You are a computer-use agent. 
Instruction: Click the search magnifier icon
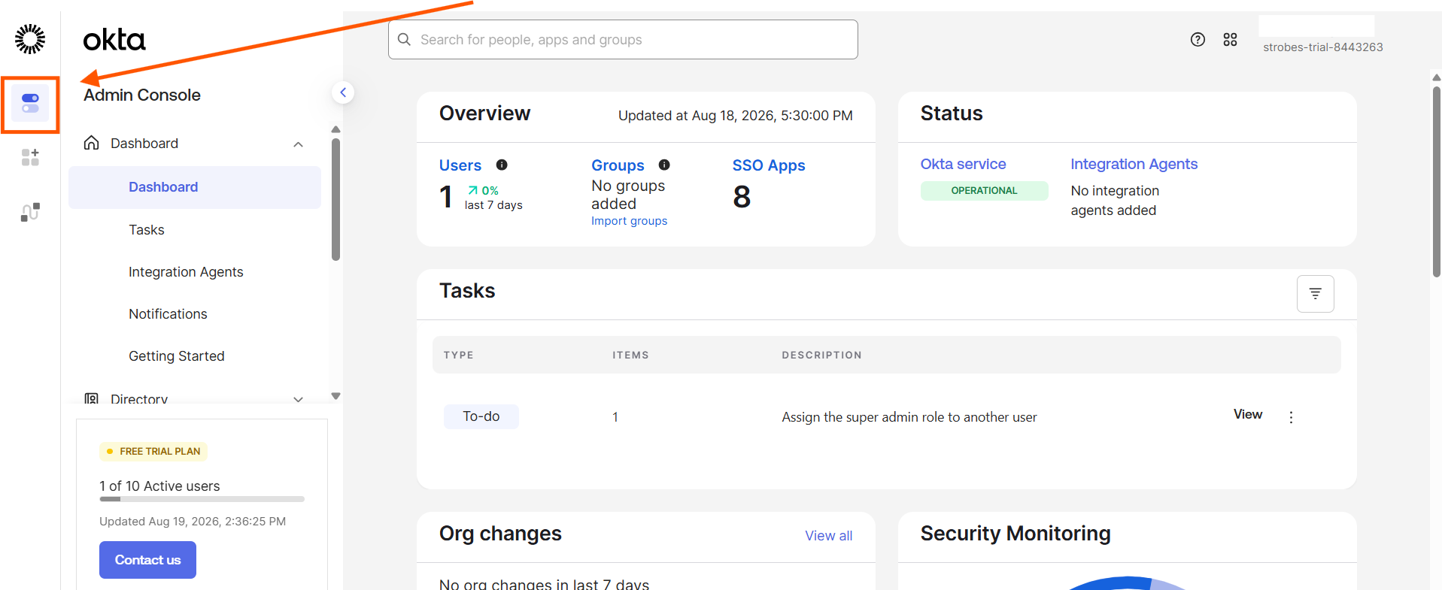point(404,39)
